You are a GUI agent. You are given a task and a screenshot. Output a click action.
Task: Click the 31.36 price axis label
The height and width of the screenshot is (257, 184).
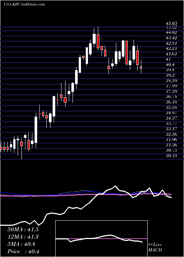(x=171, y=145)
